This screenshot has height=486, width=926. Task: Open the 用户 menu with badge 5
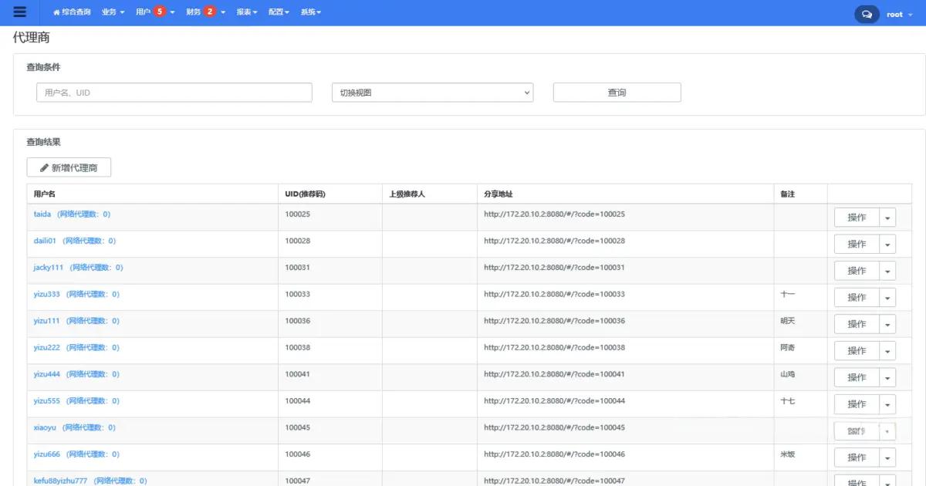coord(155,12)
